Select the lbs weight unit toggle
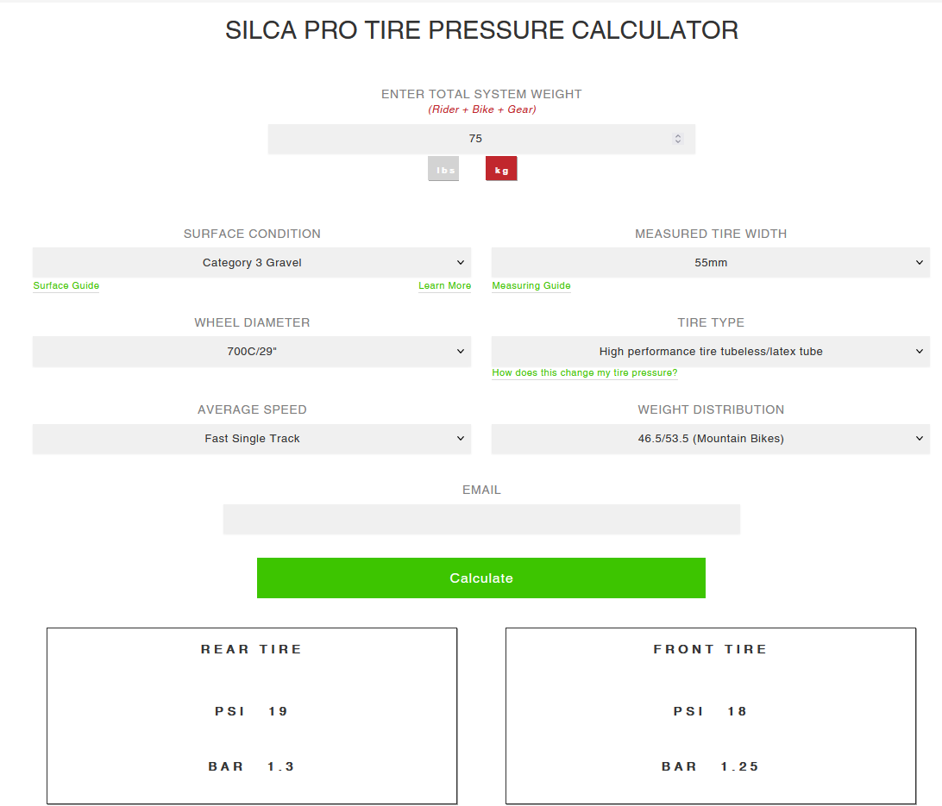The width and height of the screenshot is (942, 806). pos(444,170)
